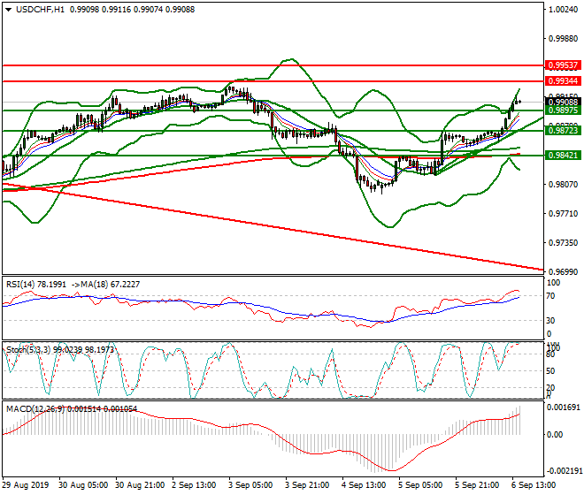The image size is (584, 495).
Task: Click the 0.96990 price scale value
Action: point(563,272)
